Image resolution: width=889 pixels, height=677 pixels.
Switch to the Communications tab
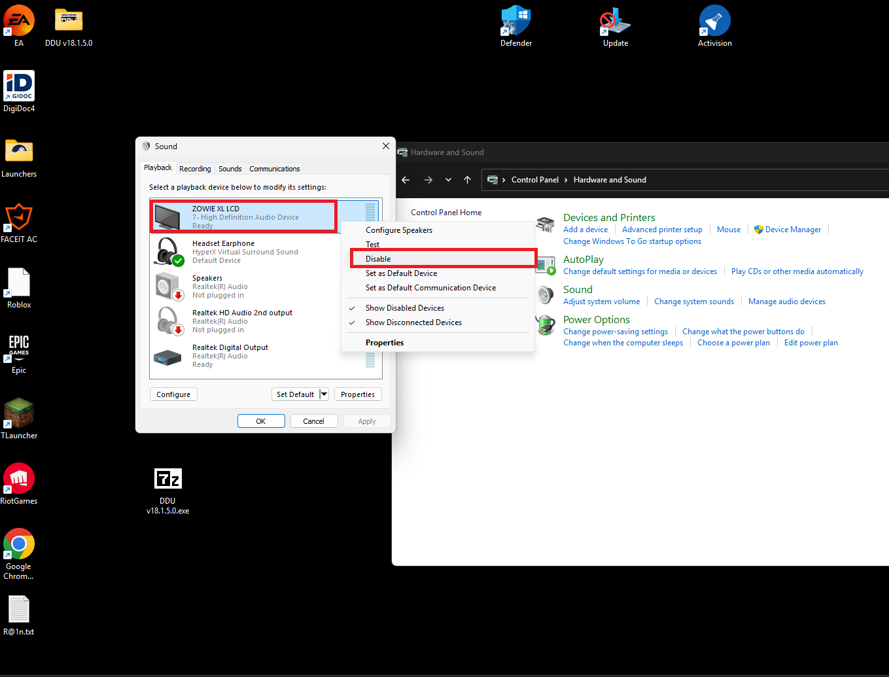(275, 169)
